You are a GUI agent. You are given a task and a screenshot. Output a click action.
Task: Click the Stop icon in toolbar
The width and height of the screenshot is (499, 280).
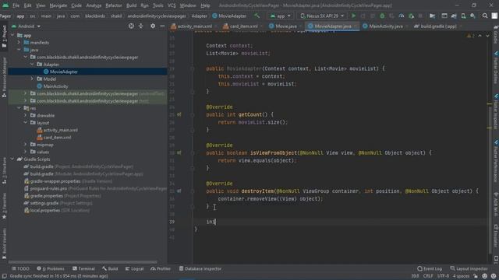pos(421,16)
